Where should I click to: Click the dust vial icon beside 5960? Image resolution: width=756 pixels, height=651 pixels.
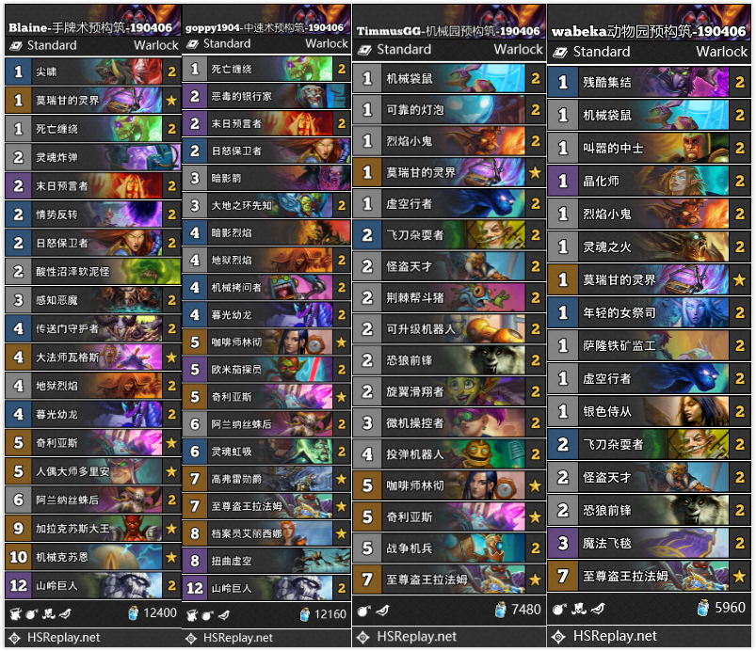(704, 608)
